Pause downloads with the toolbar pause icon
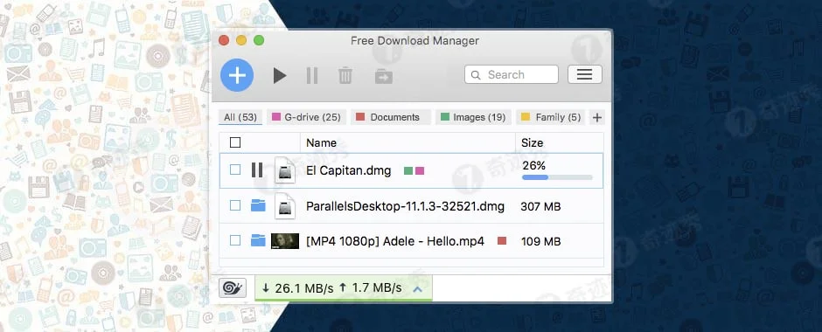 (312, 75)
